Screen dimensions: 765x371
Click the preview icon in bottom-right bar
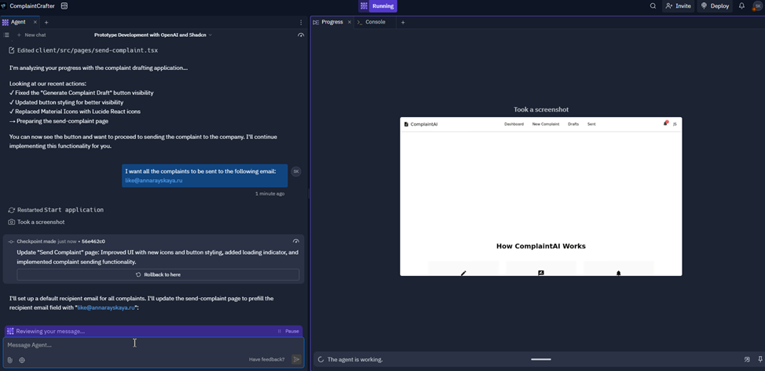tap(746, 359)
